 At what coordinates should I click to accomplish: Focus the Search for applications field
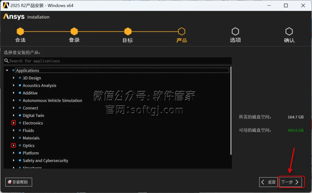118,61
